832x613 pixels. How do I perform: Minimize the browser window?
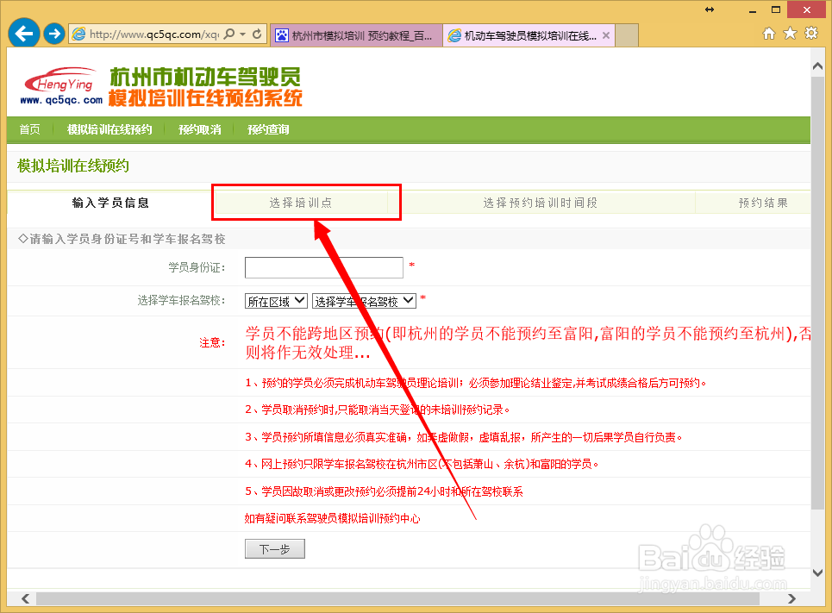pos(753,10)
